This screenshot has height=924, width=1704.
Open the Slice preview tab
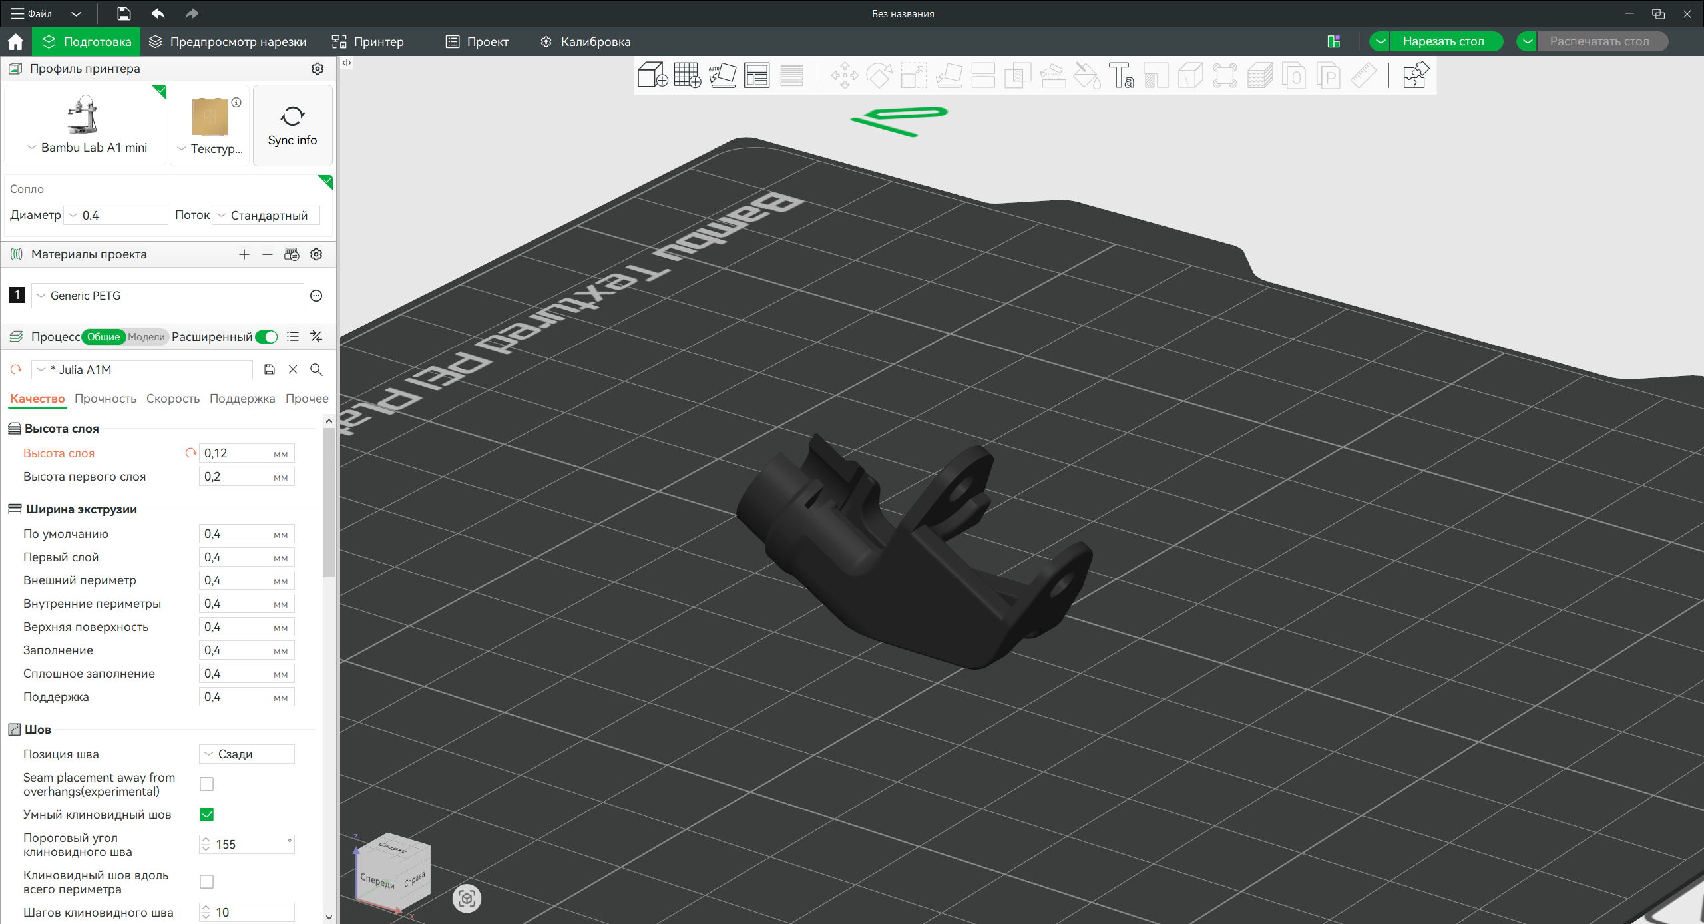click(x=228, y=41)
